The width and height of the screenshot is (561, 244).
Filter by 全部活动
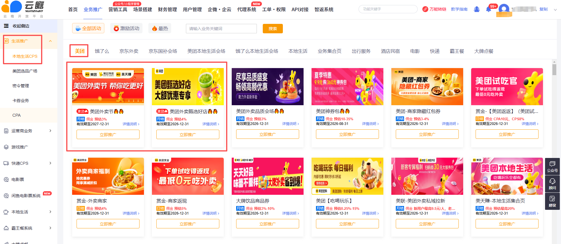(x=88, y=28)
